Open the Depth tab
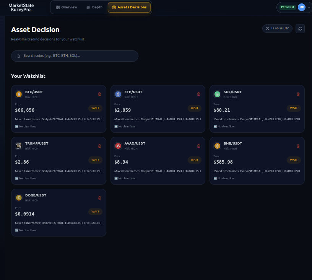Image resolution: width=312 pixels, height=280 pixels. point(94,7)
